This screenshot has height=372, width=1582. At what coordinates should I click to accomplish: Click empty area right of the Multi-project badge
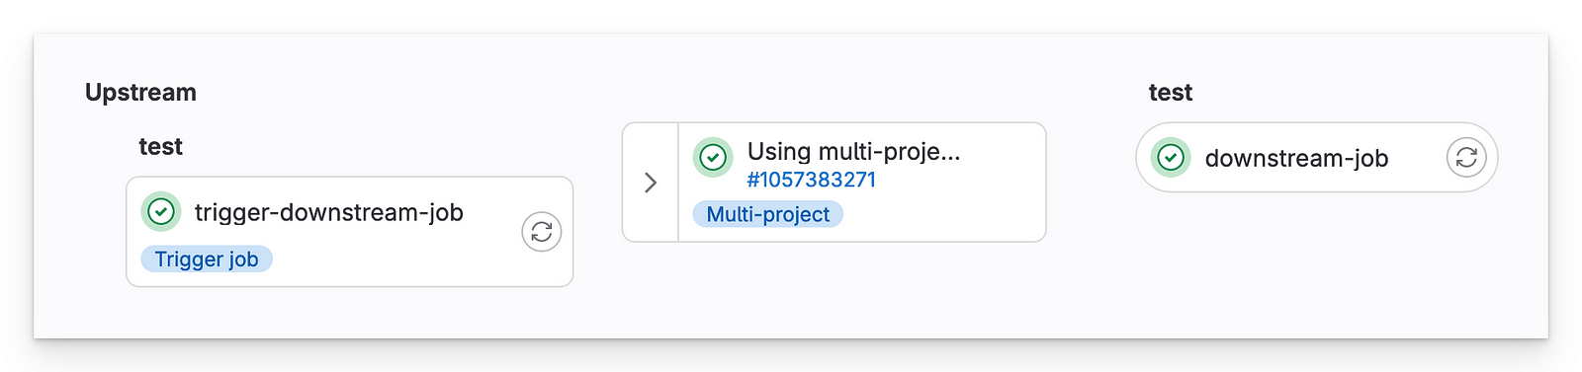[x=939, y=214]
